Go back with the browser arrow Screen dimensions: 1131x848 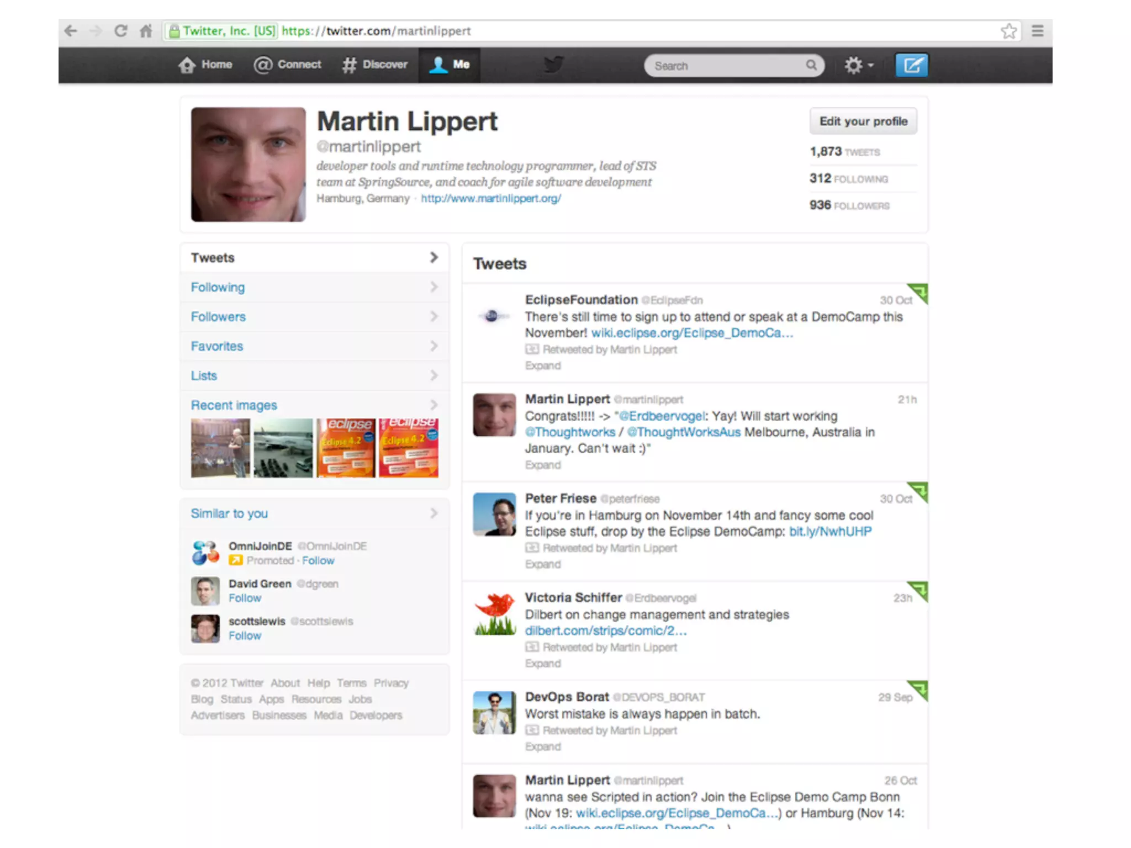click(71, 31)
